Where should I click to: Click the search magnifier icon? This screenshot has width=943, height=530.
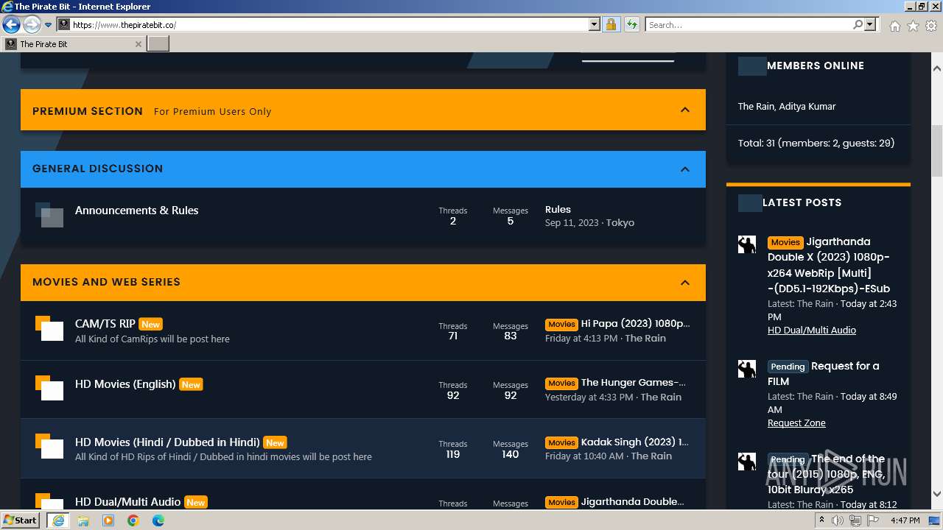pos(858,25)
